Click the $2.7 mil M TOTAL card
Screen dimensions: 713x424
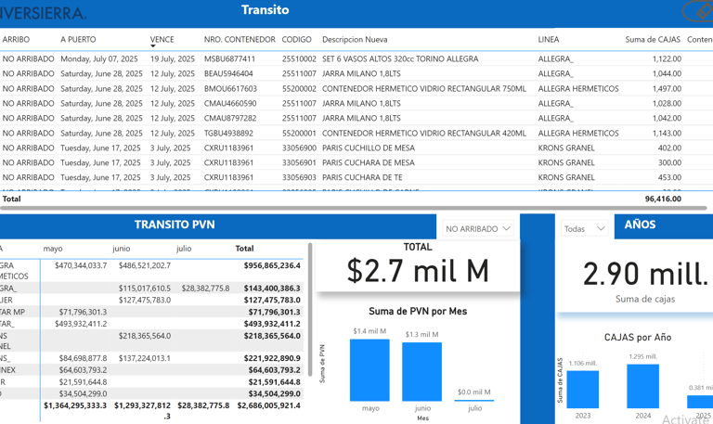(418, 266)
